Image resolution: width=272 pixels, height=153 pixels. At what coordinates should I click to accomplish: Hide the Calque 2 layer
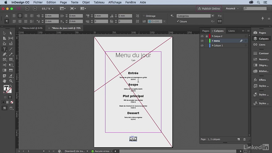click(202, 36)
